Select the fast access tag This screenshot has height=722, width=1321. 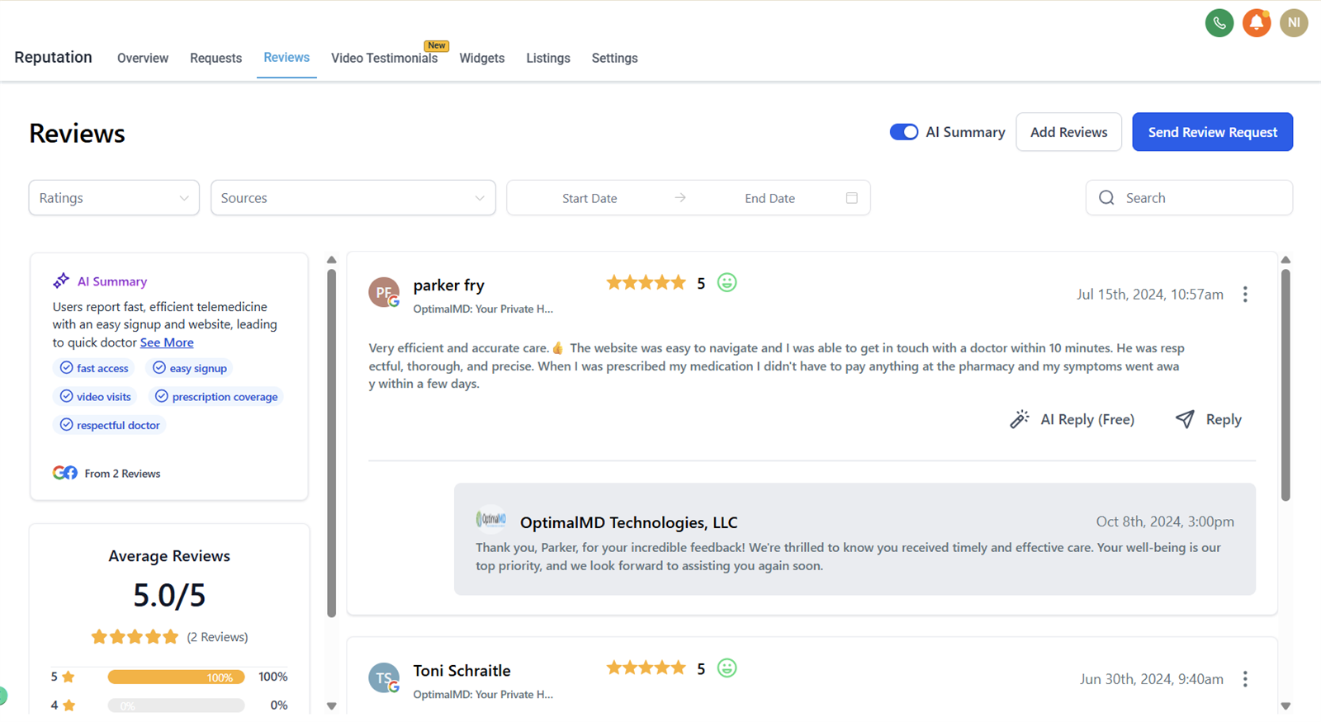click(94, 368)
